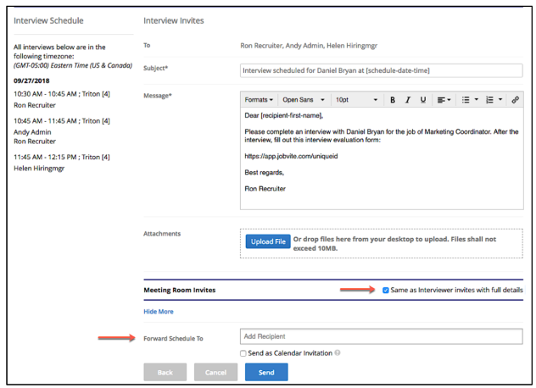Underline text with the U icon

[423, 100]
